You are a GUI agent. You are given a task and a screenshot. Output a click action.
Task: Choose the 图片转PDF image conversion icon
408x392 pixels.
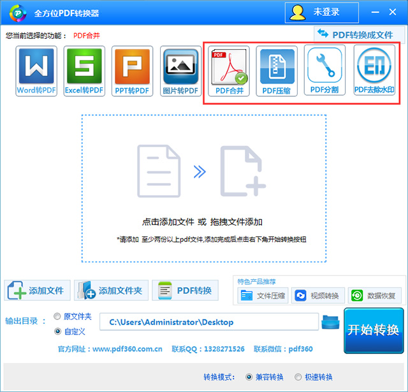180,71
